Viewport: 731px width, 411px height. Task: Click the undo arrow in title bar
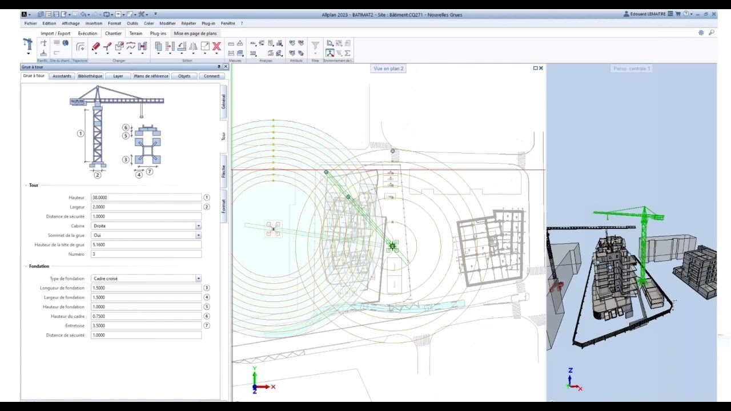click(83, 14)
